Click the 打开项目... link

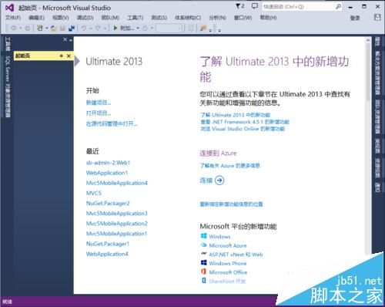click(x=99, y=113)
